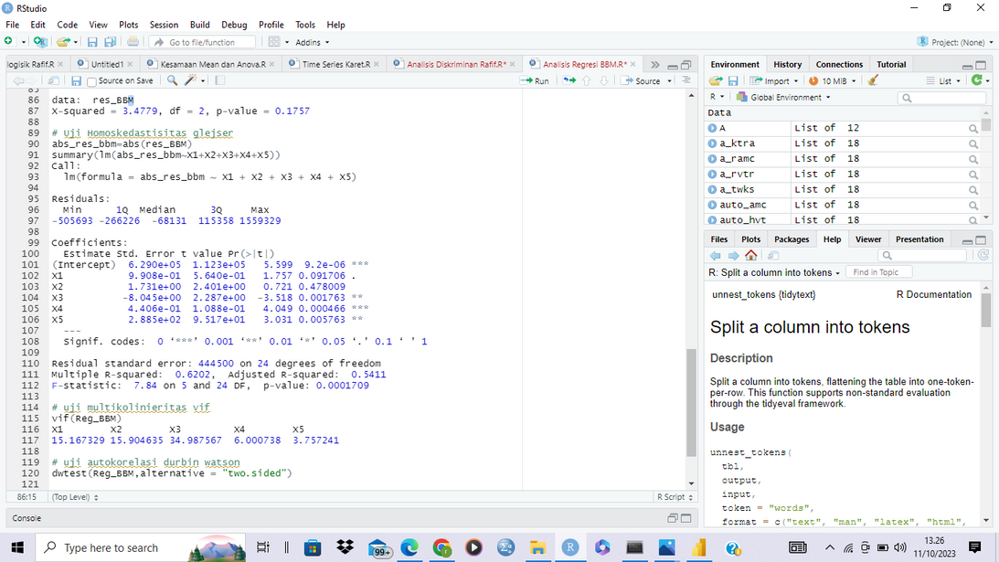Click the find/replace magnifier in editor toolbar
Image resolution: width=999 pixels, height=562 pixels.
(x=171, y=80)
